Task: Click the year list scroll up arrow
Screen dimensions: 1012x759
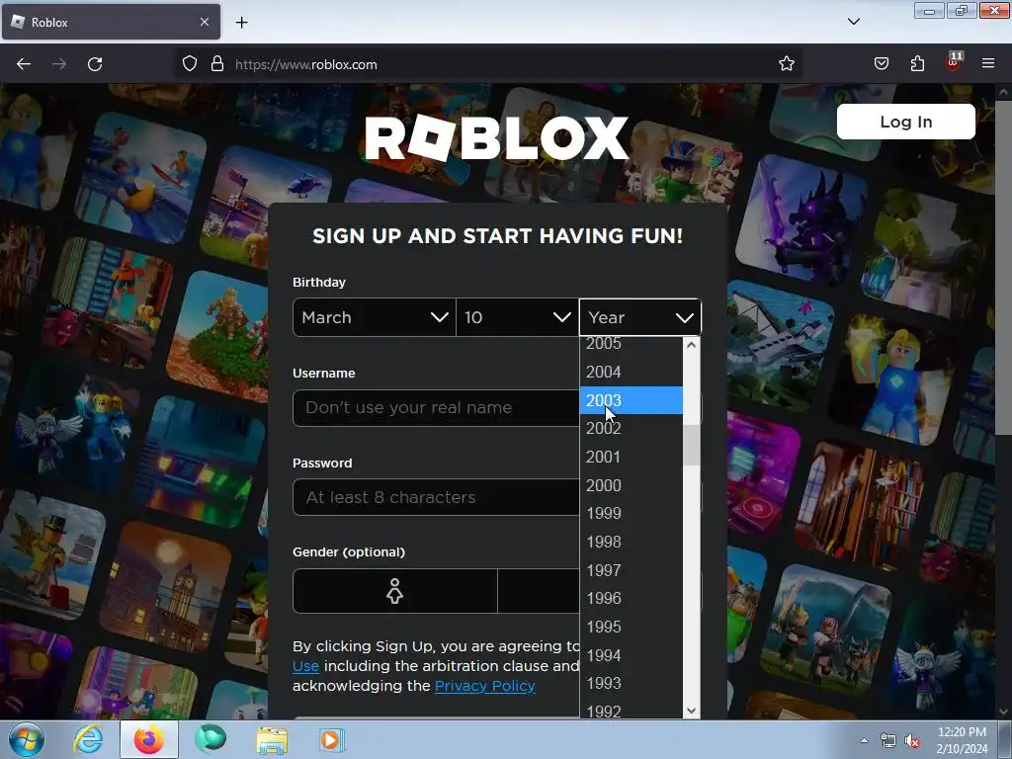Action: [691, 345]
